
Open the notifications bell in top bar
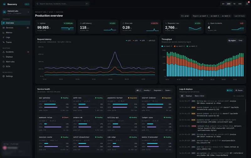pos(247,4)
